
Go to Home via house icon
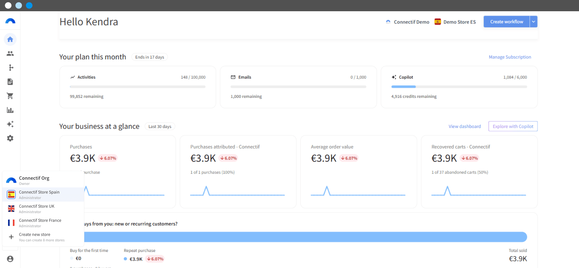(x=10, y=39)
